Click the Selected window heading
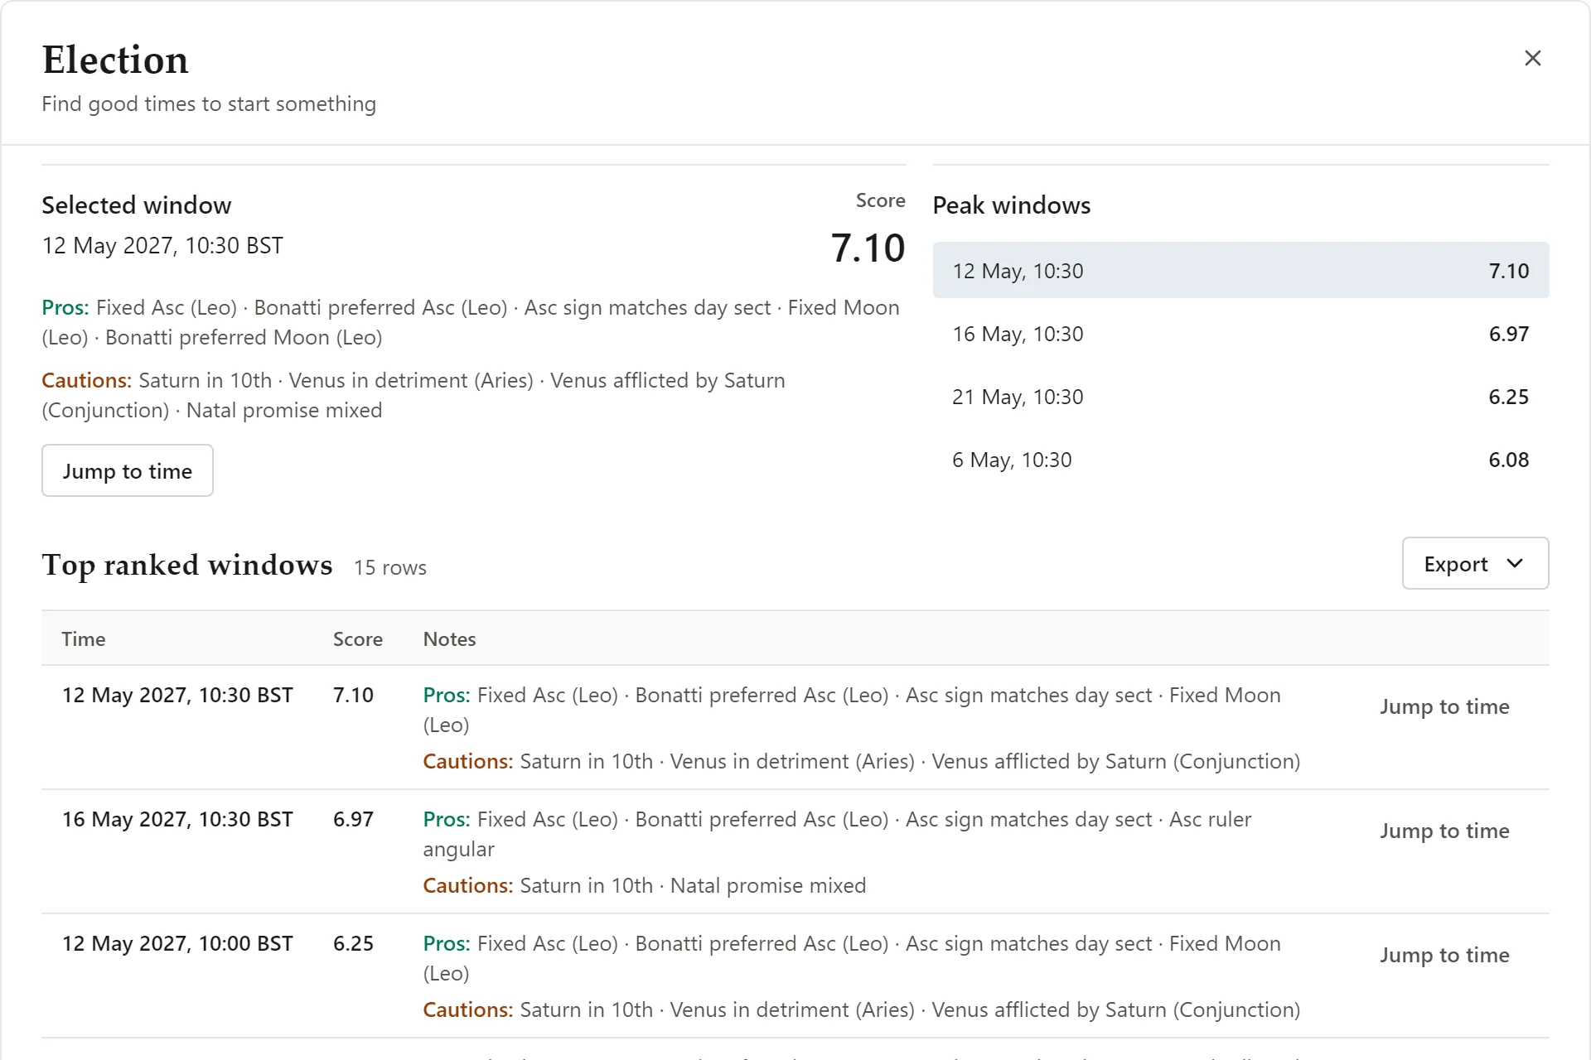 pyautogui.click(x=137, y=205)
